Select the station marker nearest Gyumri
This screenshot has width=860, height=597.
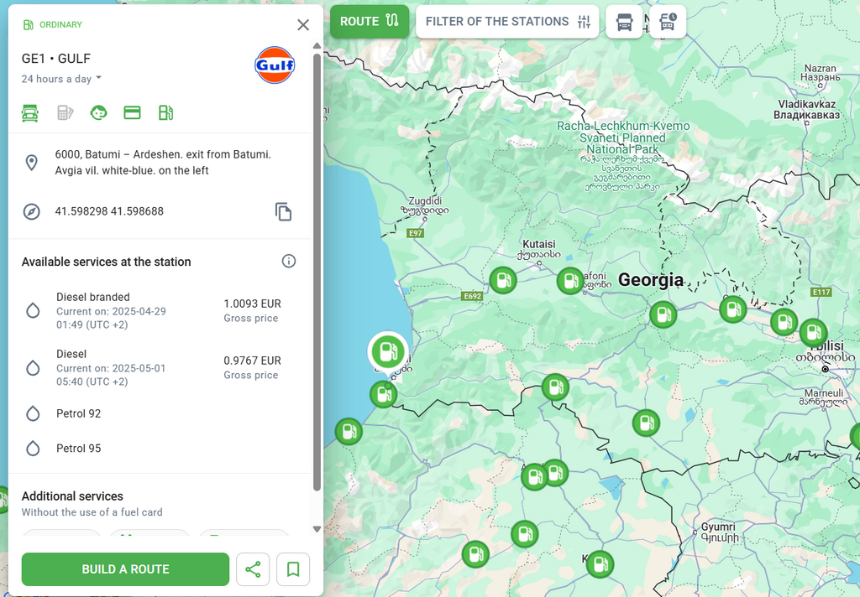[x=600, y=564]
